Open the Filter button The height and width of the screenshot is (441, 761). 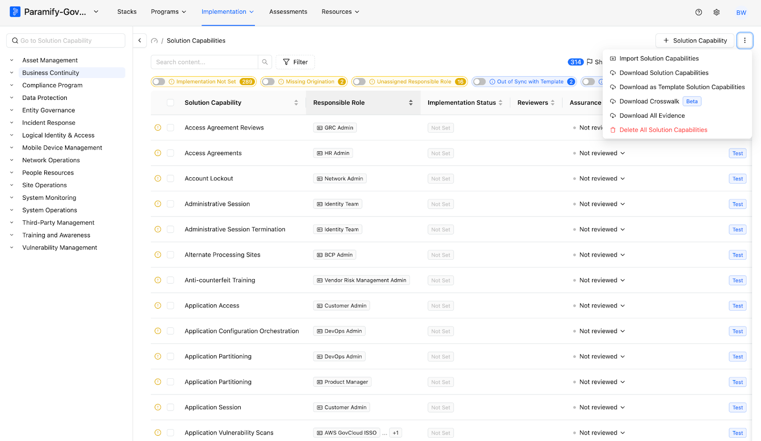pos(295,62)
